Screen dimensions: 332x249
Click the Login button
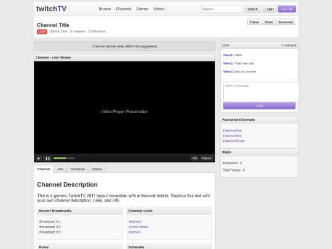(x=269, y=9)
